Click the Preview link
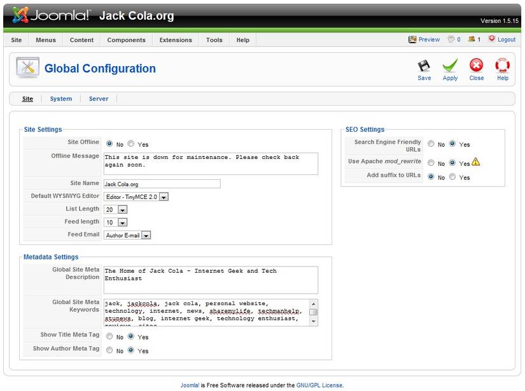 429,39
